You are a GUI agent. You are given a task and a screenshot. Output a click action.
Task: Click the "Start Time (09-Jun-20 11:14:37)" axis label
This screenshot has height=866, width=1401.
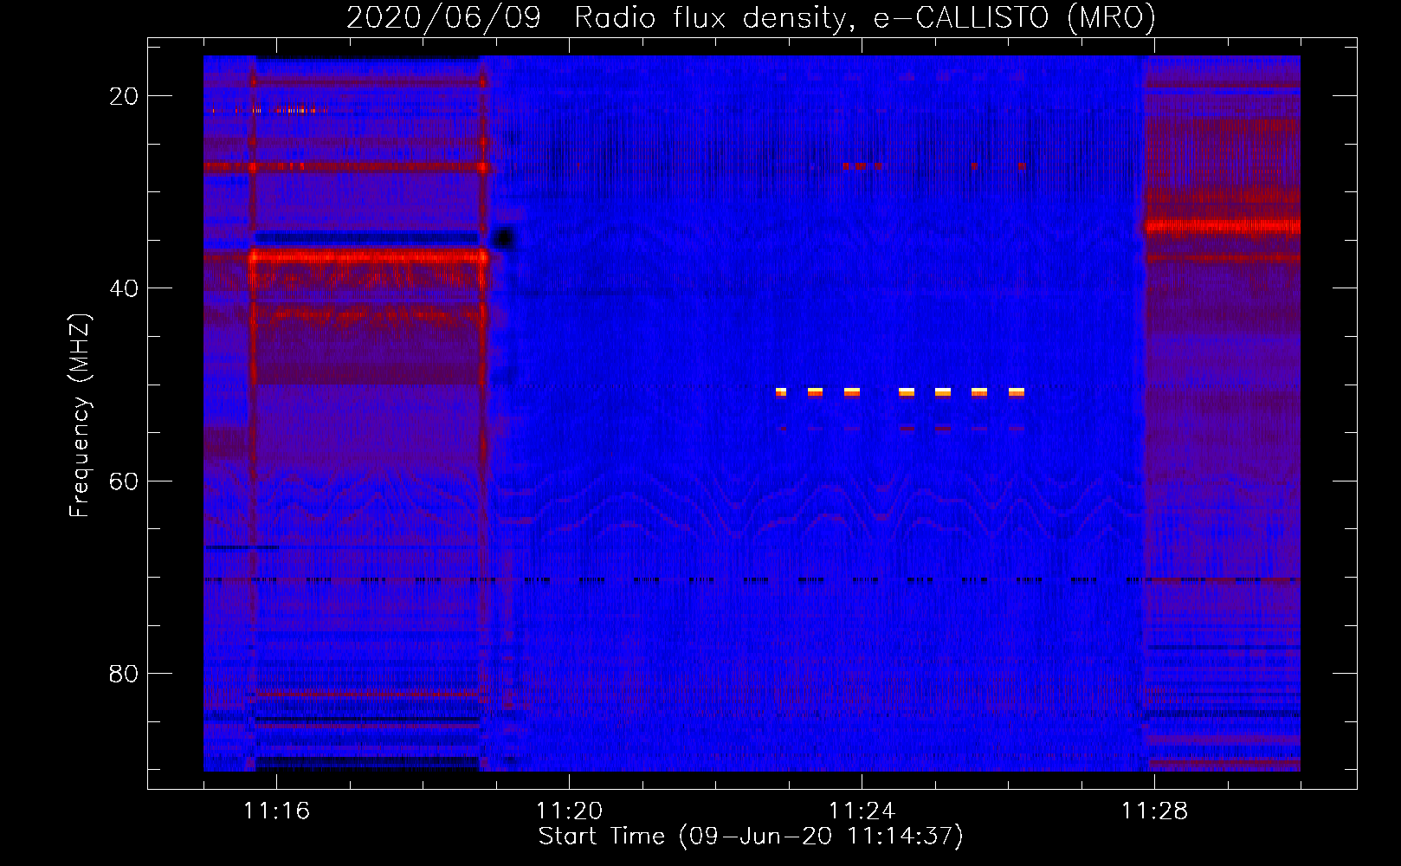[x=751, y=837]
